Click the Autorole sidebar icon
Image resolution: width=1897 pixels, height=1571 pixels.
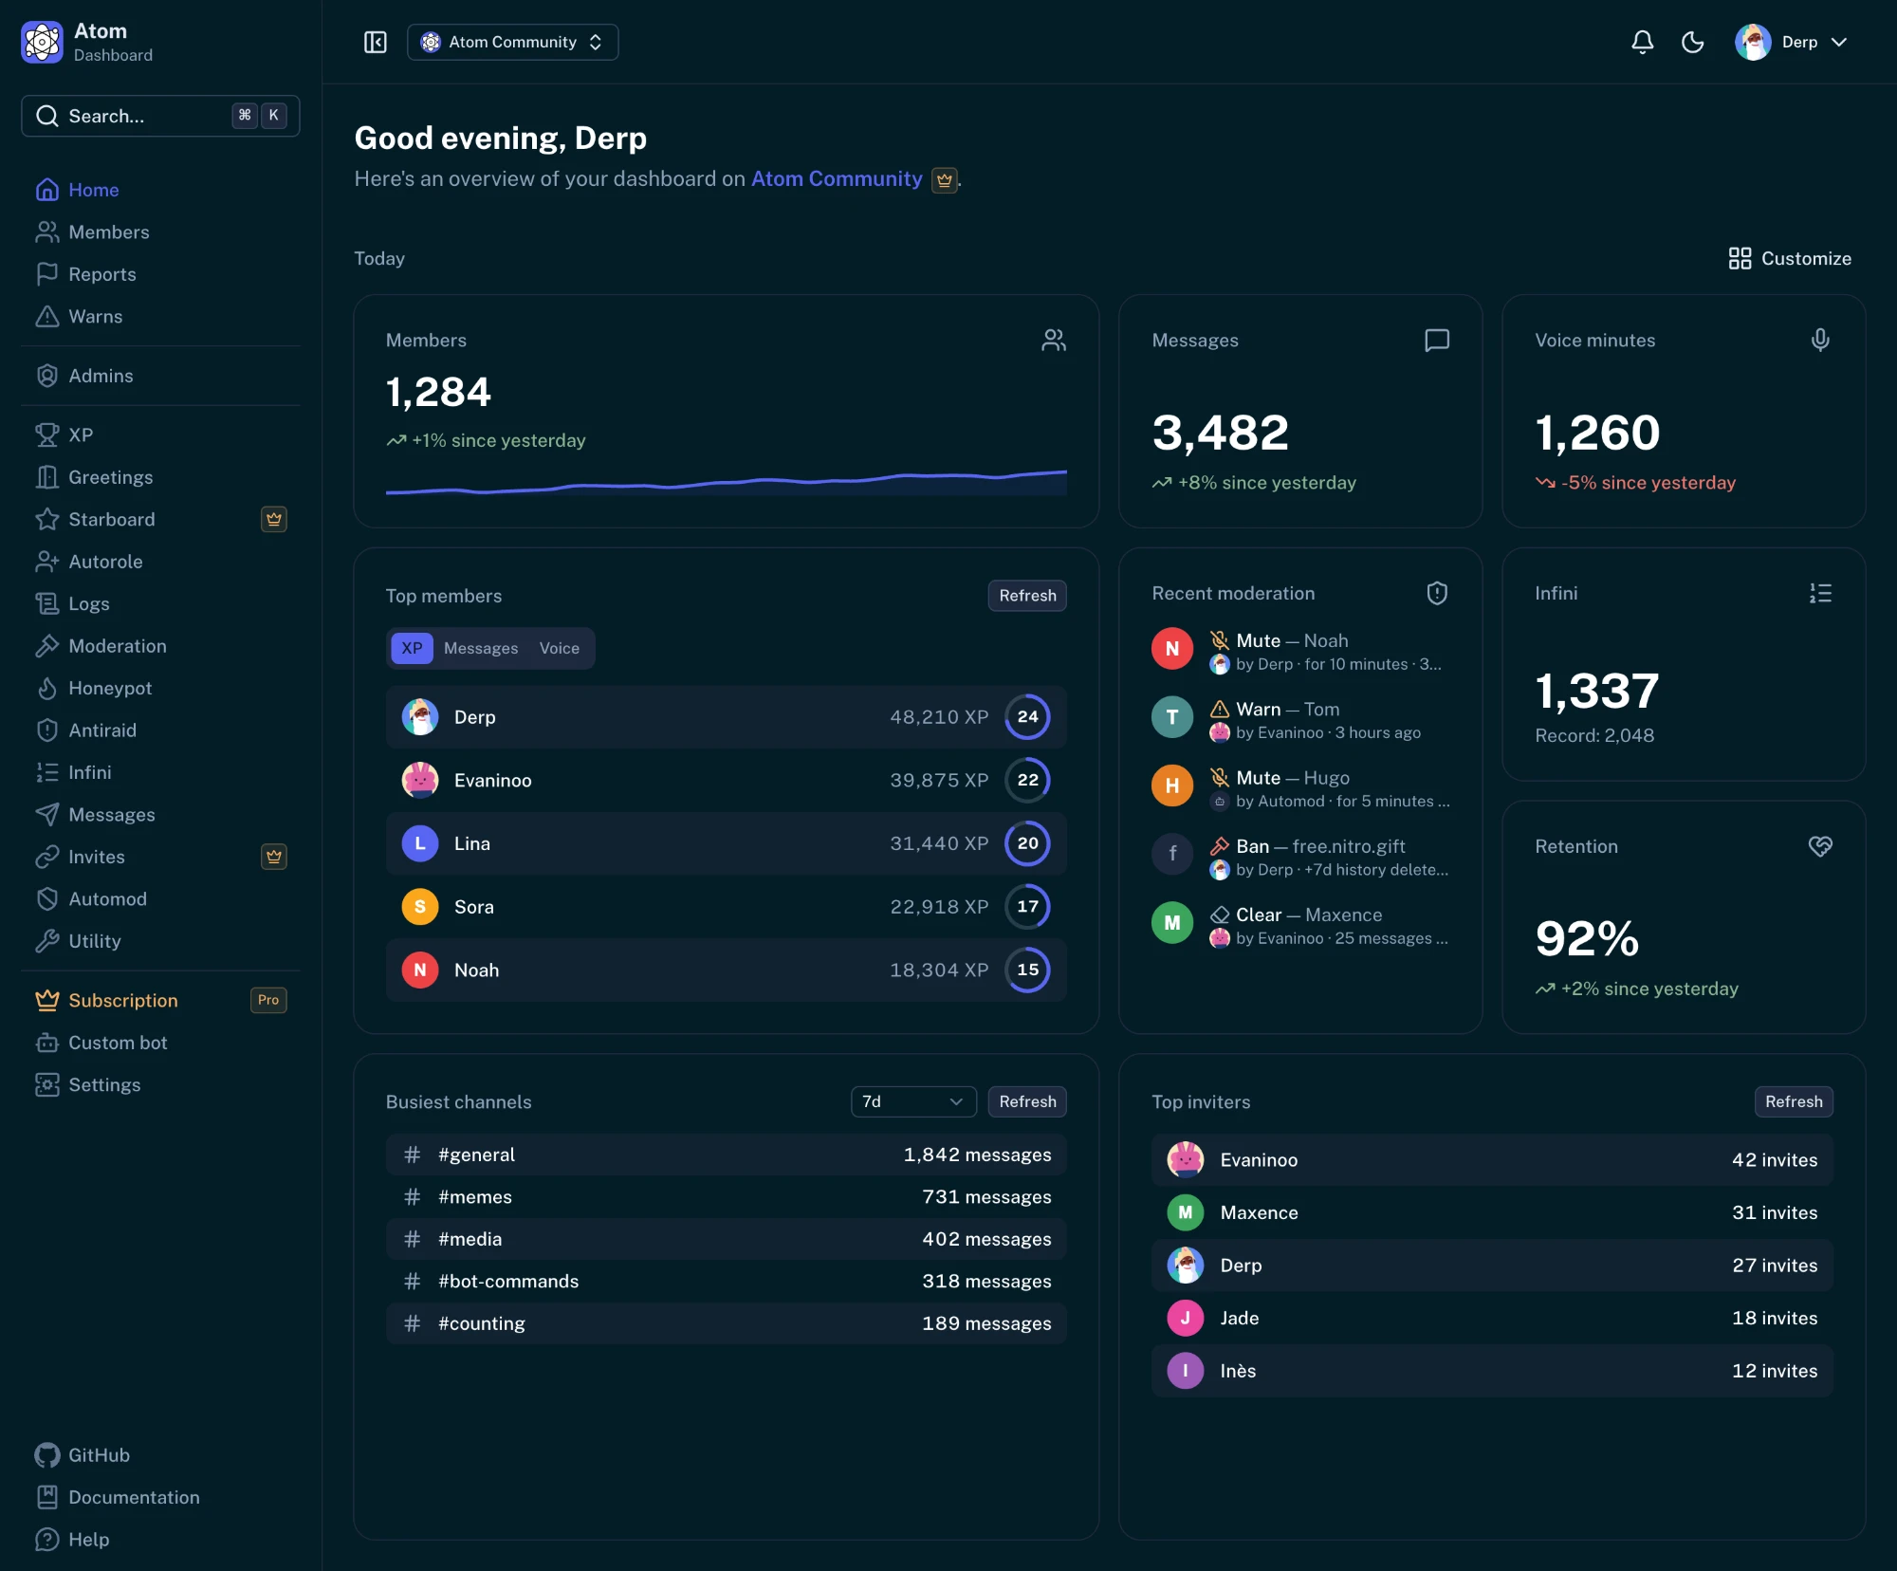(46, 562)
